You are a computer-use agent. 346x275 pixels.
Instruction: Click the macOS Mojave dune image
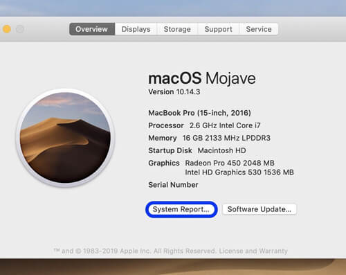pos(65,138)
